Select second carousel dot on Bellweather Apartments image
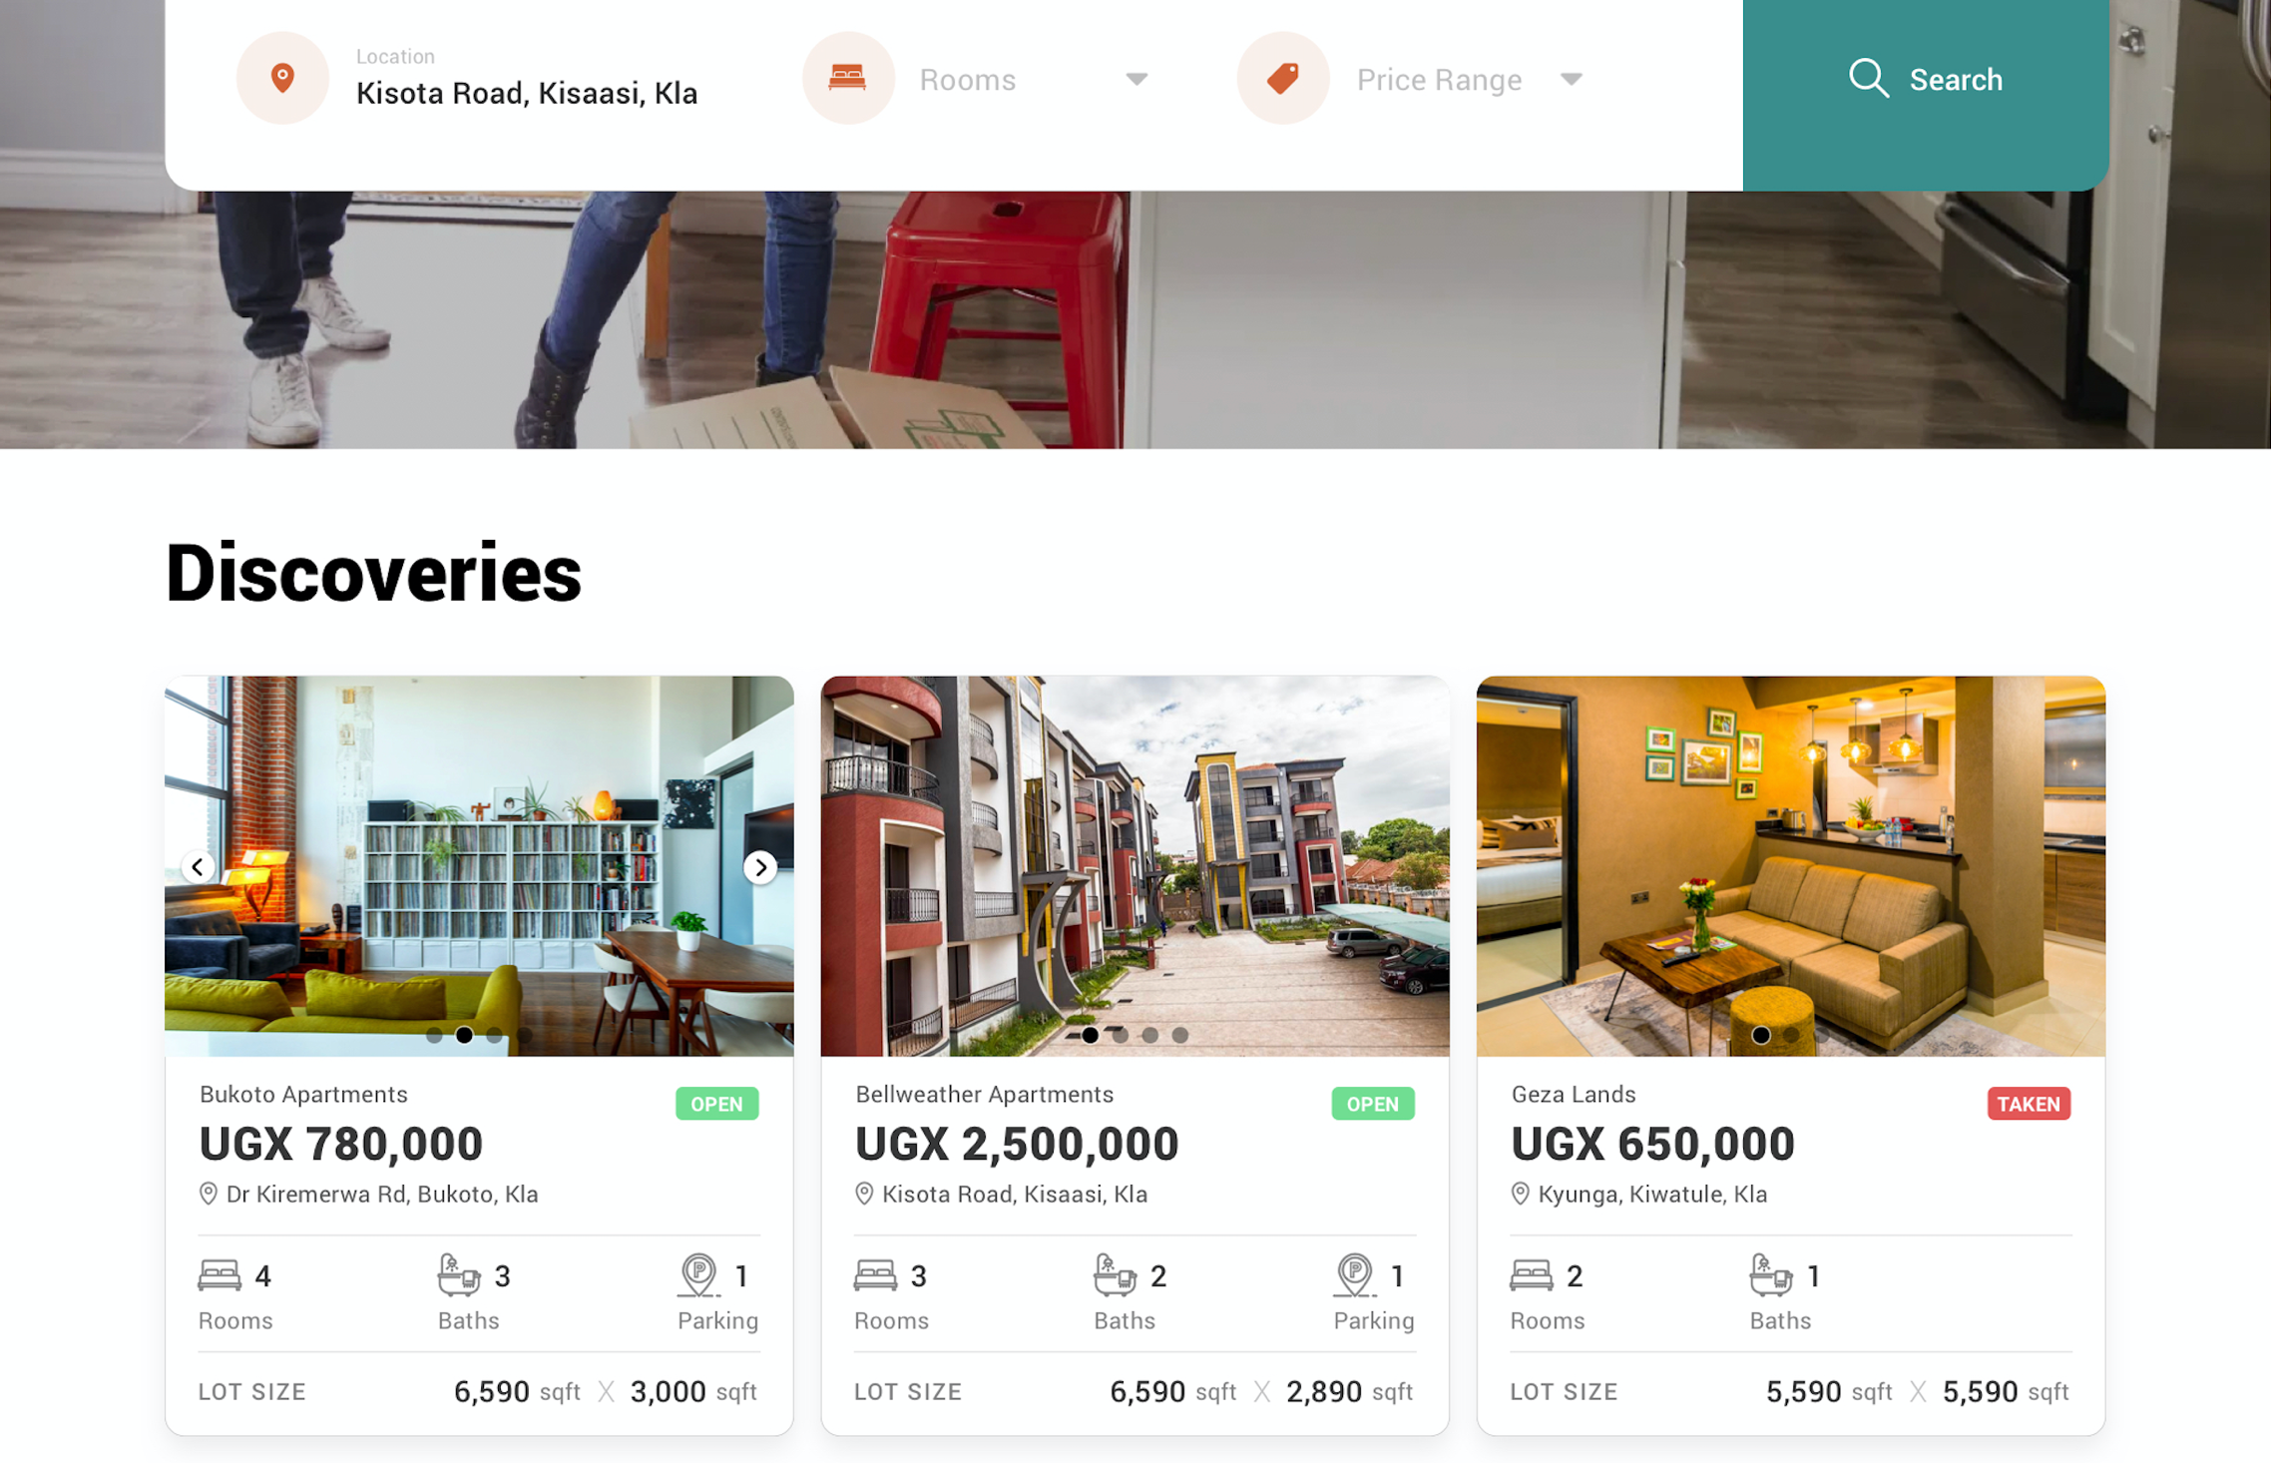This screenshot has height=1463, width=2271. (1121, 1035)
